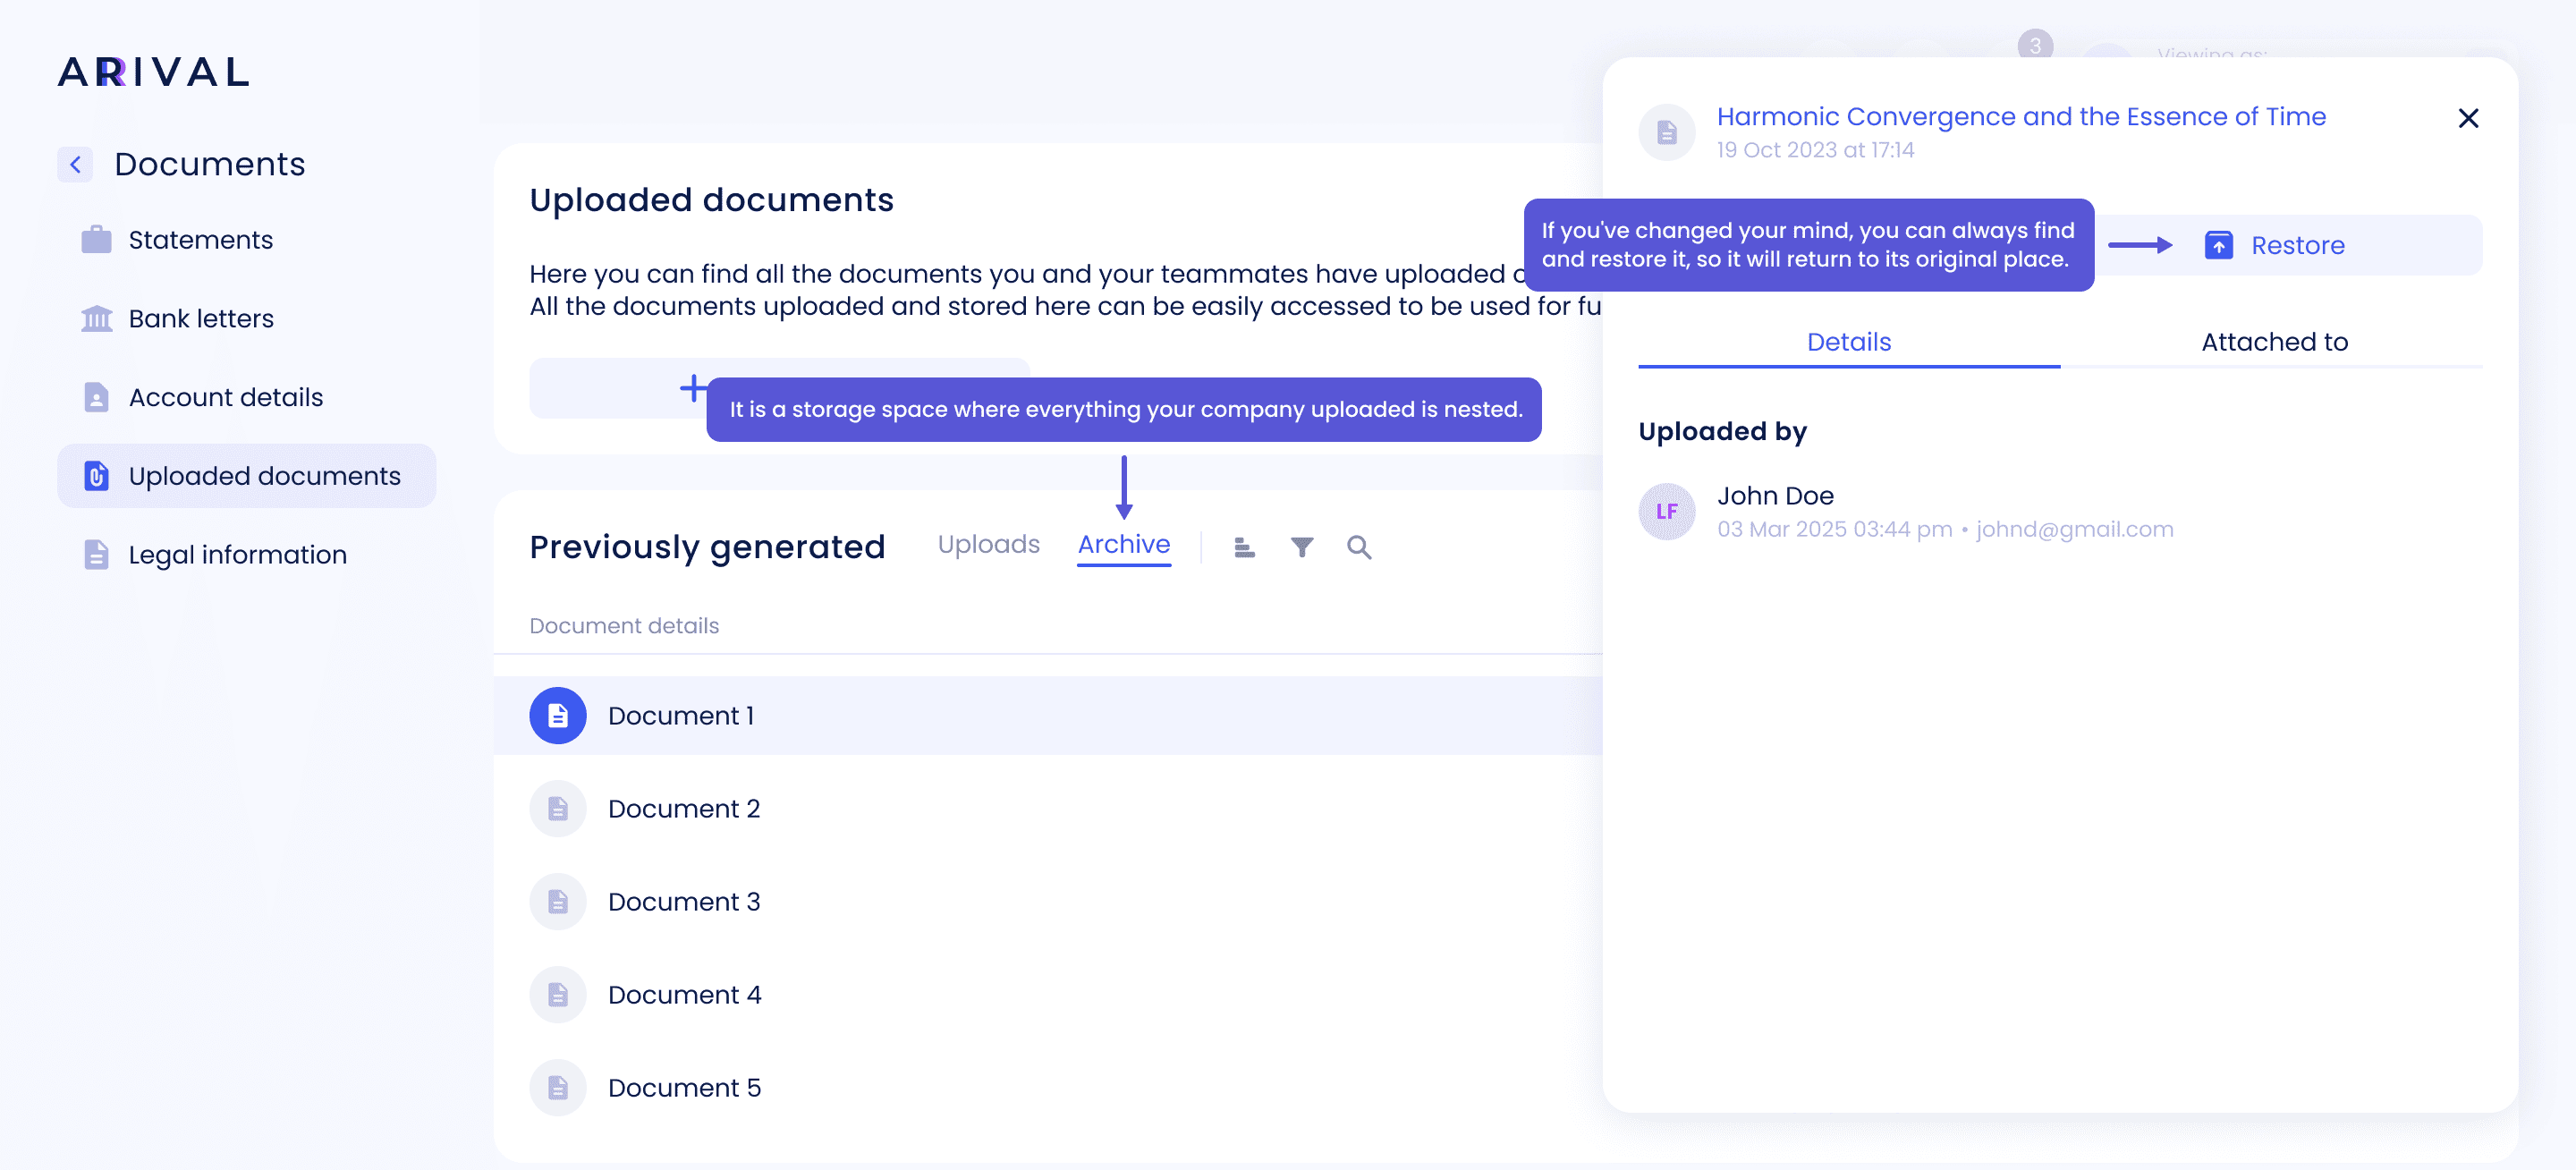Click the Document 3 file icon

(558, 902)
